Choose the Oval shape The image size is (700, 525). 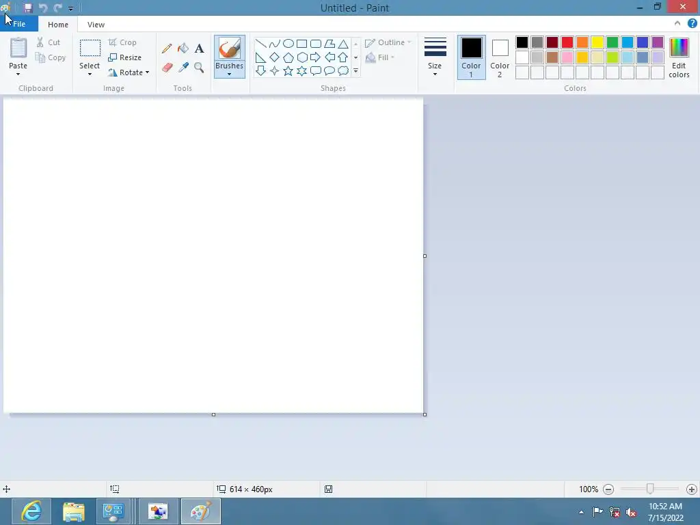click(288, 43)
